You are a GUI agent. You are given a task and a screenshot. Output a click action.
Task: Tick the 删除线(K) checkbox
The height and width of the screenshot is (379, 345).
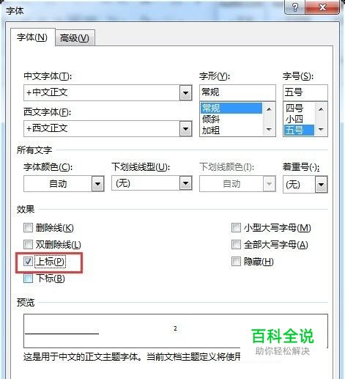pos(28,228)
